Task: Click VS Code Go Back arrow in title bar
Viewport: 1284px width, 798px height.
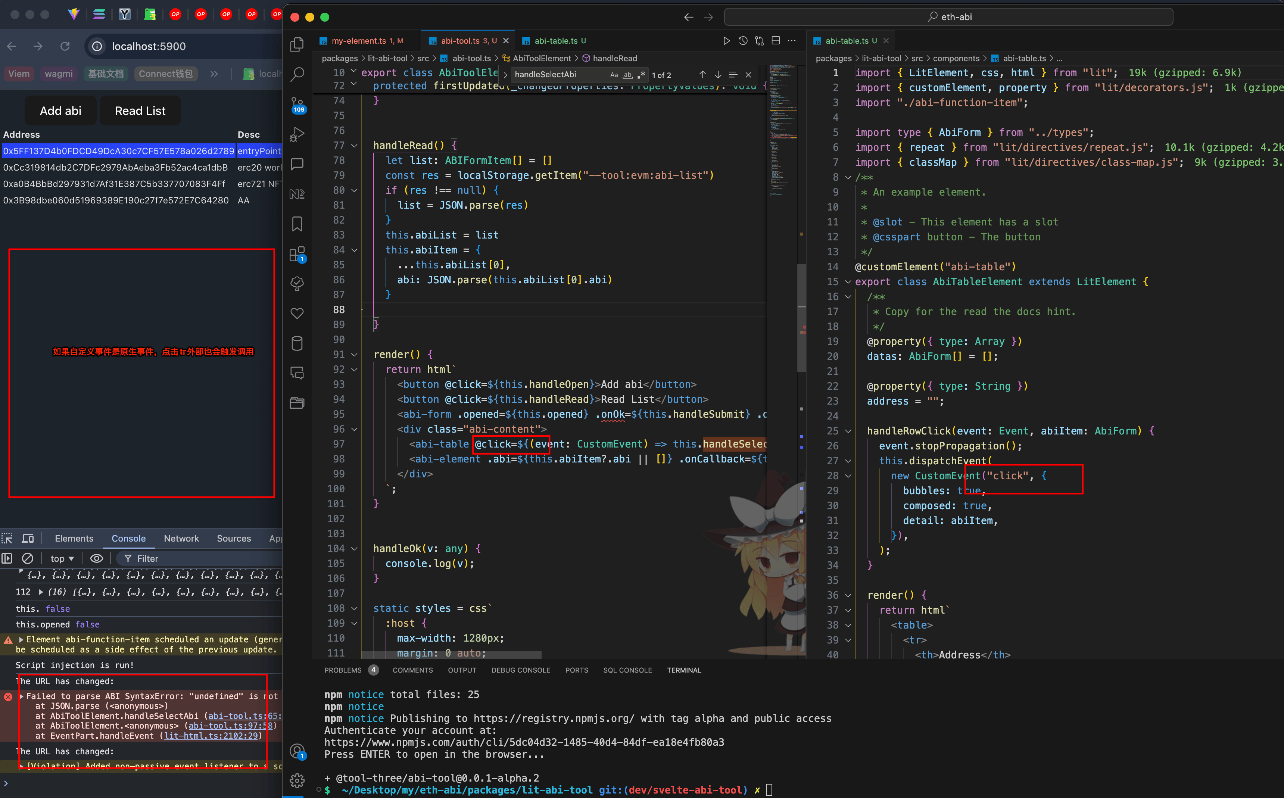Action: tap(688, 17)
